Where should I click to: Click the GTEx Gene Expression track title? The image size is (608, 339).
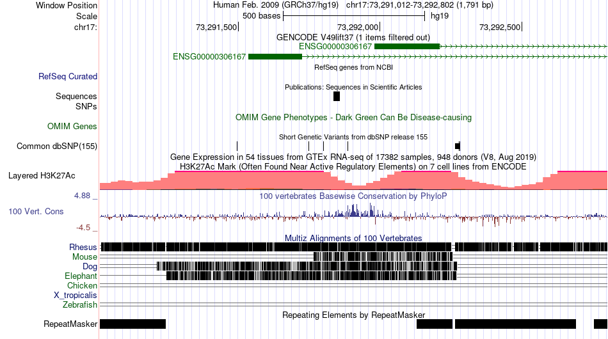[x=353, y=157]
